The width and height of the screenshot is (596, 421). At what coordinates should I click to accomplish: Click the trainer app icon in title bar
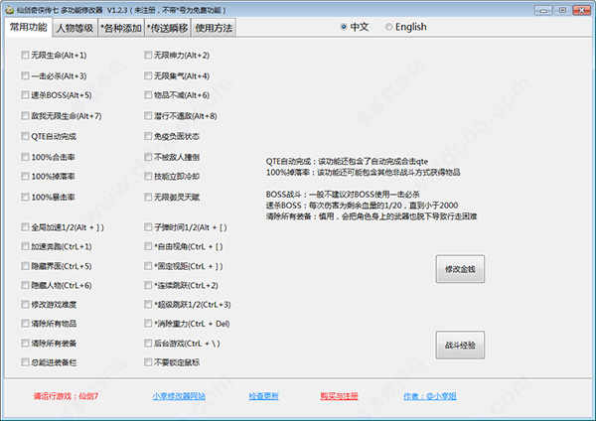10,10
